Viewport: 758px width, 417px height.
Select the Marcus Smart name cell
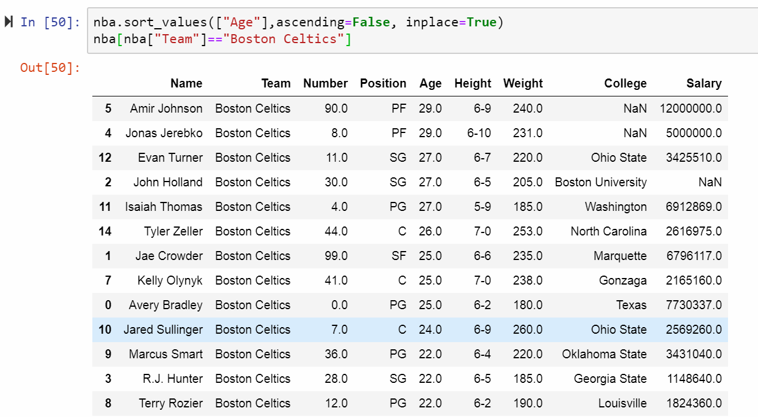click(166, 354)
